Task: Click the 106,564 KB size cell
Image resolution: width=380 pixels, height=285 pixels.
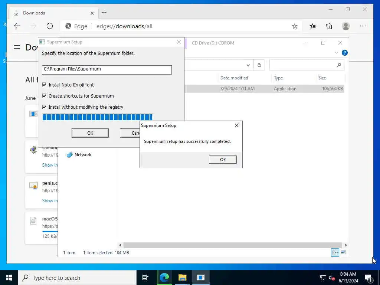Action: point(332,89)
